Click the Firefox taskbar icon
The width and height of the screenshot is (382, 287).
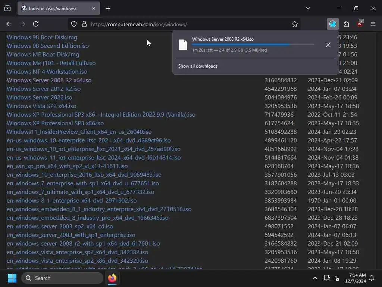[x=112, y=278]
